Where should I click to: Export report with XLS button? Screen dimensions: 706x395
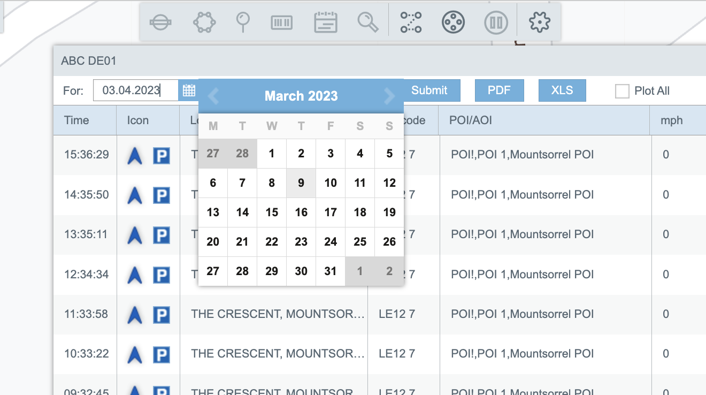pyautogui.click(x=562, y=90)
